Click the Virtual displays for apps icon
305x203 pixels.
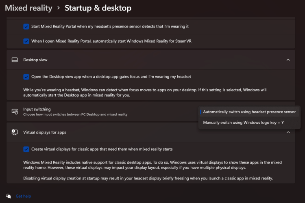point(15,132)
